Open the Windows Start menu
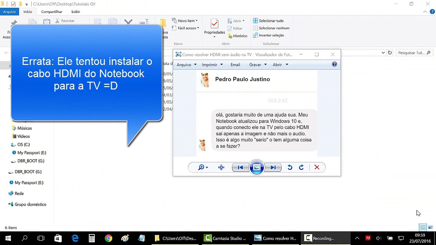Image resolution: width=436 pixels, height=245 pixels. click(8, 238)
